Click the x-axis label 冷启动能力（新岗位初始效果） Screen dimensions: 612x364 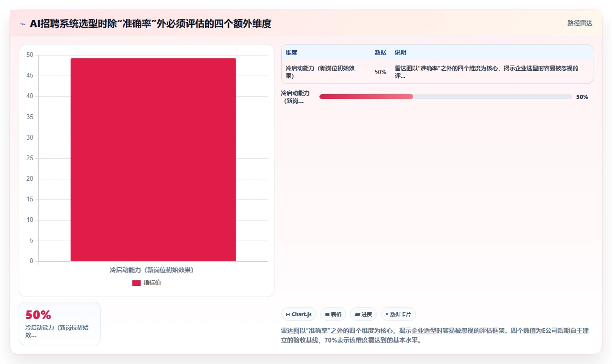coord(152,270)
